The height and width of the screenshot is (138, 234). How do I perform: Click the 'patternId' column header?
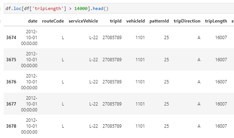tap(159, 21)
